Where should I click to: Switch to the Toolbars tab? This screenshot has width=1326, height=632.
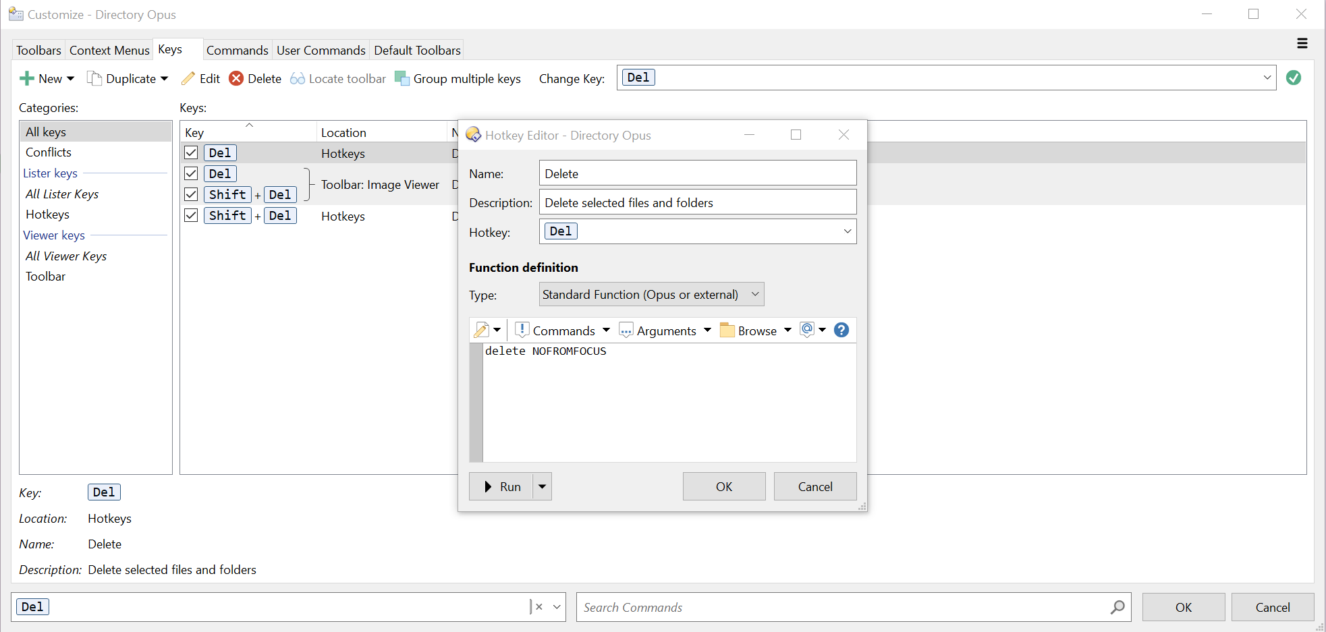point(38,50)
